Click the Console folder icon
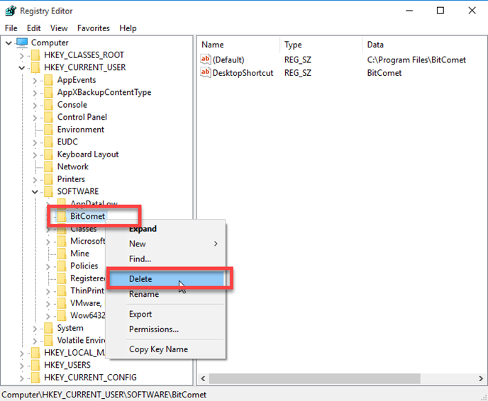 point(48,105)
